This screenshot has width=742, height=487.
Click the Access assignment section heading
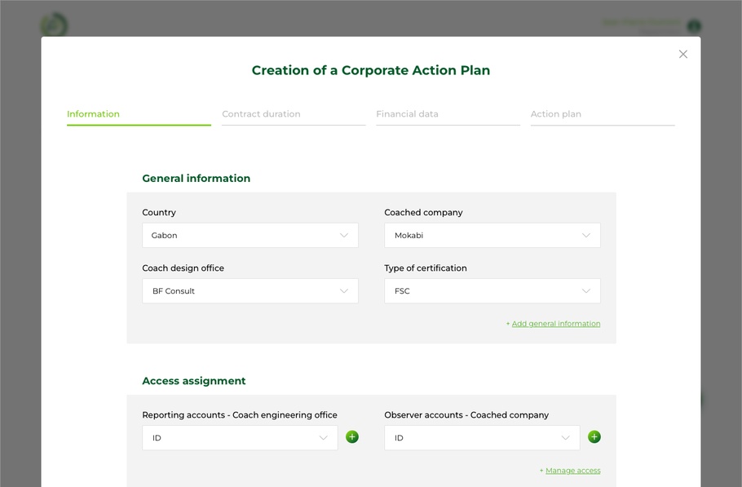pyautogui.click(x=193, y=381)
